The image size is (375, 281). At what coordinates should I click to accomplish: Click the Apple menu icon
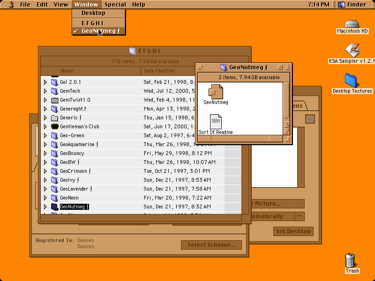click(x=11, y=5)
